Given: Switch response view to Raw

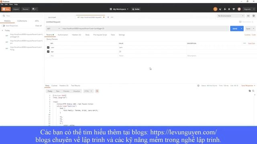Looking at the screenshot, I should pos(58,91).
